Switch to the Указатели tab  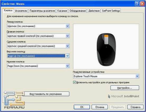click(x=21, y=11)
